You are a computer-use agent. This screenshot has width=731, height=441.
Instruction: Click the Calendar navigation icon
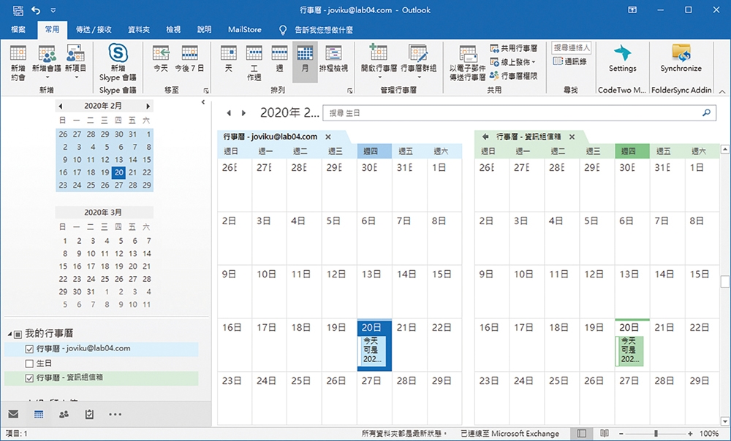(39, 414)
